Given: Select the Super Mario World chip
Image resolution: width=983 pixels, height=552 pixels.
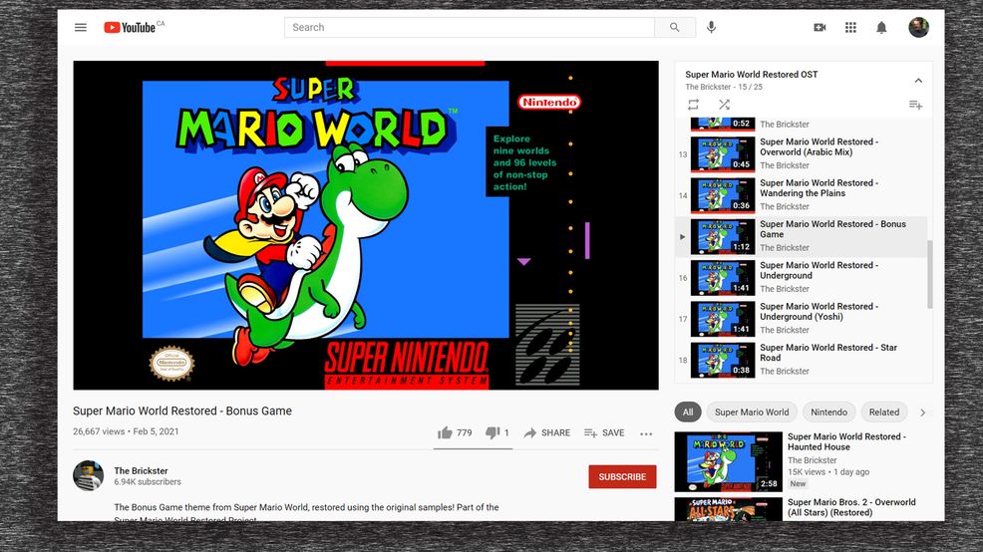Looking at the screenshot, I should (752, 413).
